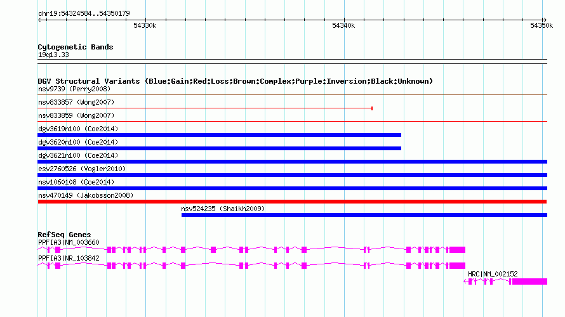565x317 pixels.
Task: Click the nsv9739 (Perry2008) label
Action: point(74,89)
